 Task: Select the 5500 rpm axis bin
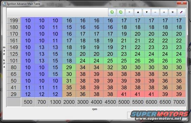click(138, 102)
